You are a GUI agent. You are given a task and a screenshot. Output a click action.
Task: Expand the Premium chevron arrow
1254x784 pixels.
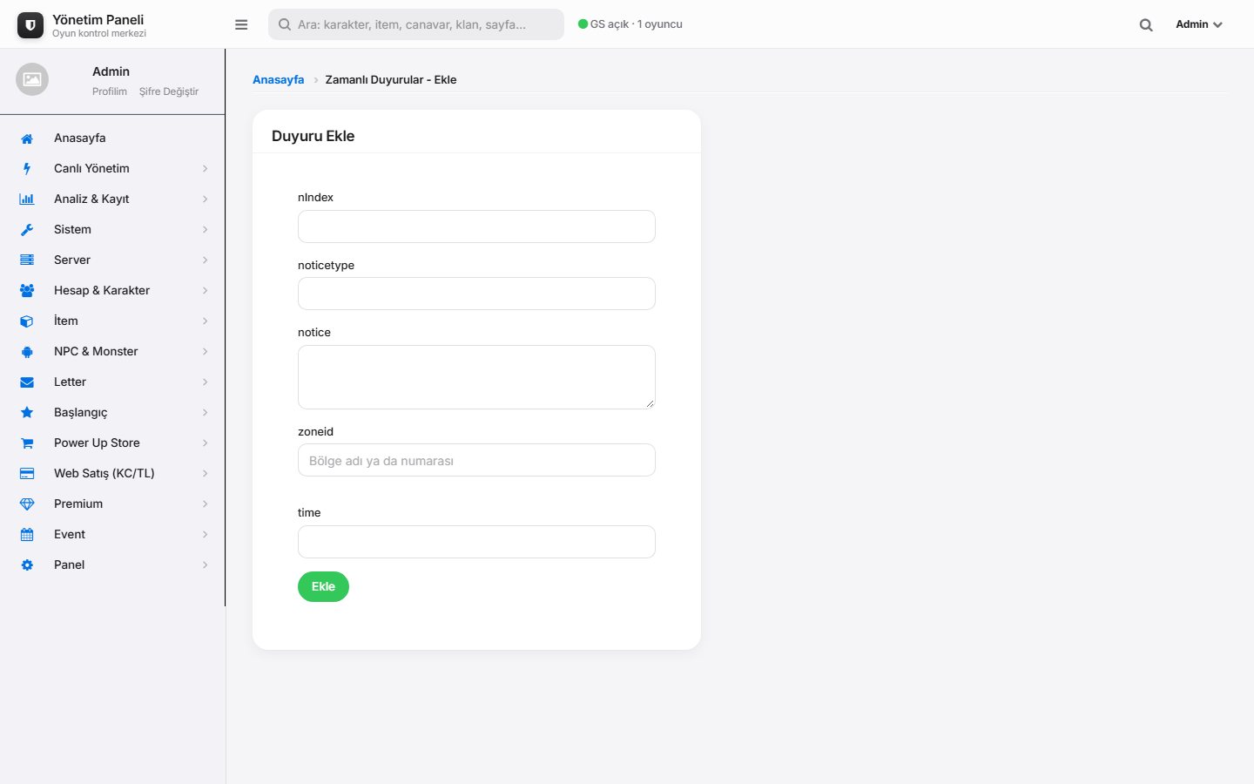[206, 504]
